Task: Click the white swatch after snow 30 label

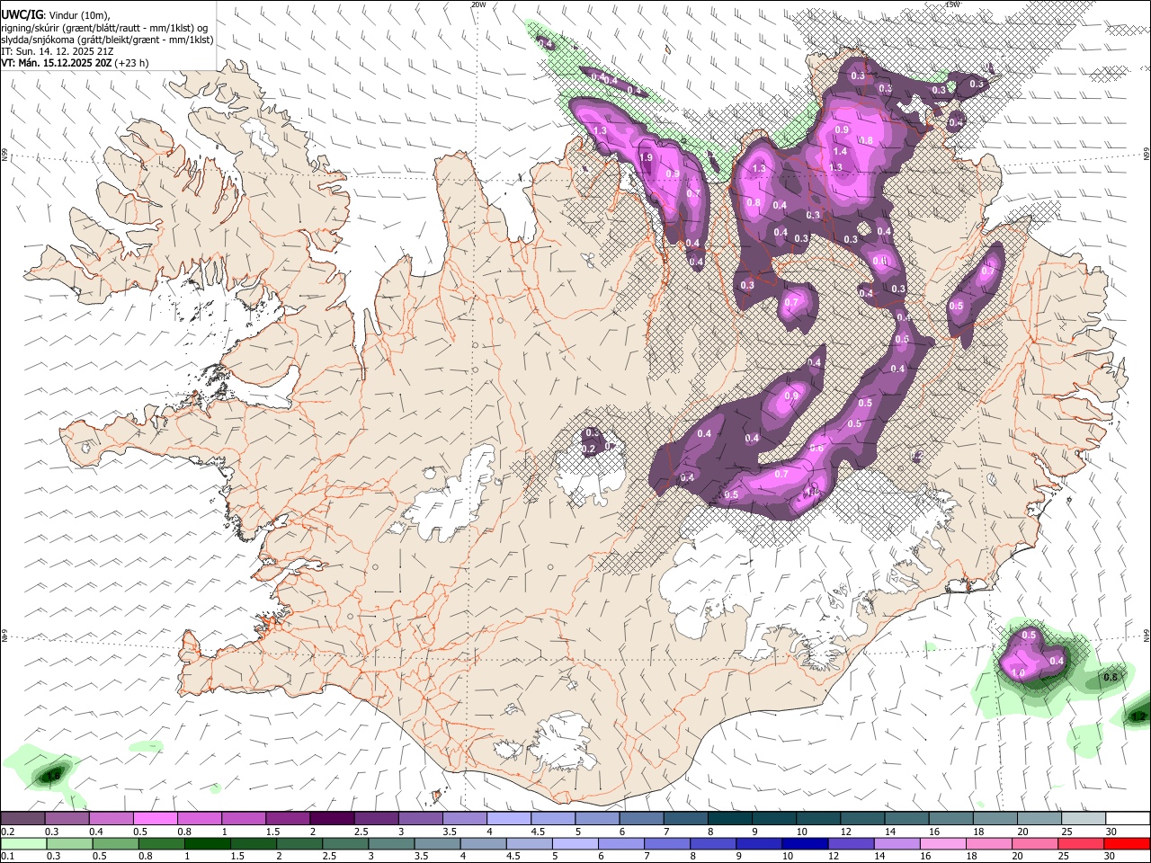Action: point(1128,819)
